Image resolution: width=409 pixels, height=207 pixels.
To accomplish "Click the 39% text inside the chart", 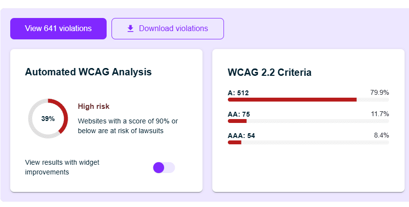I will (x=48, y=119).
